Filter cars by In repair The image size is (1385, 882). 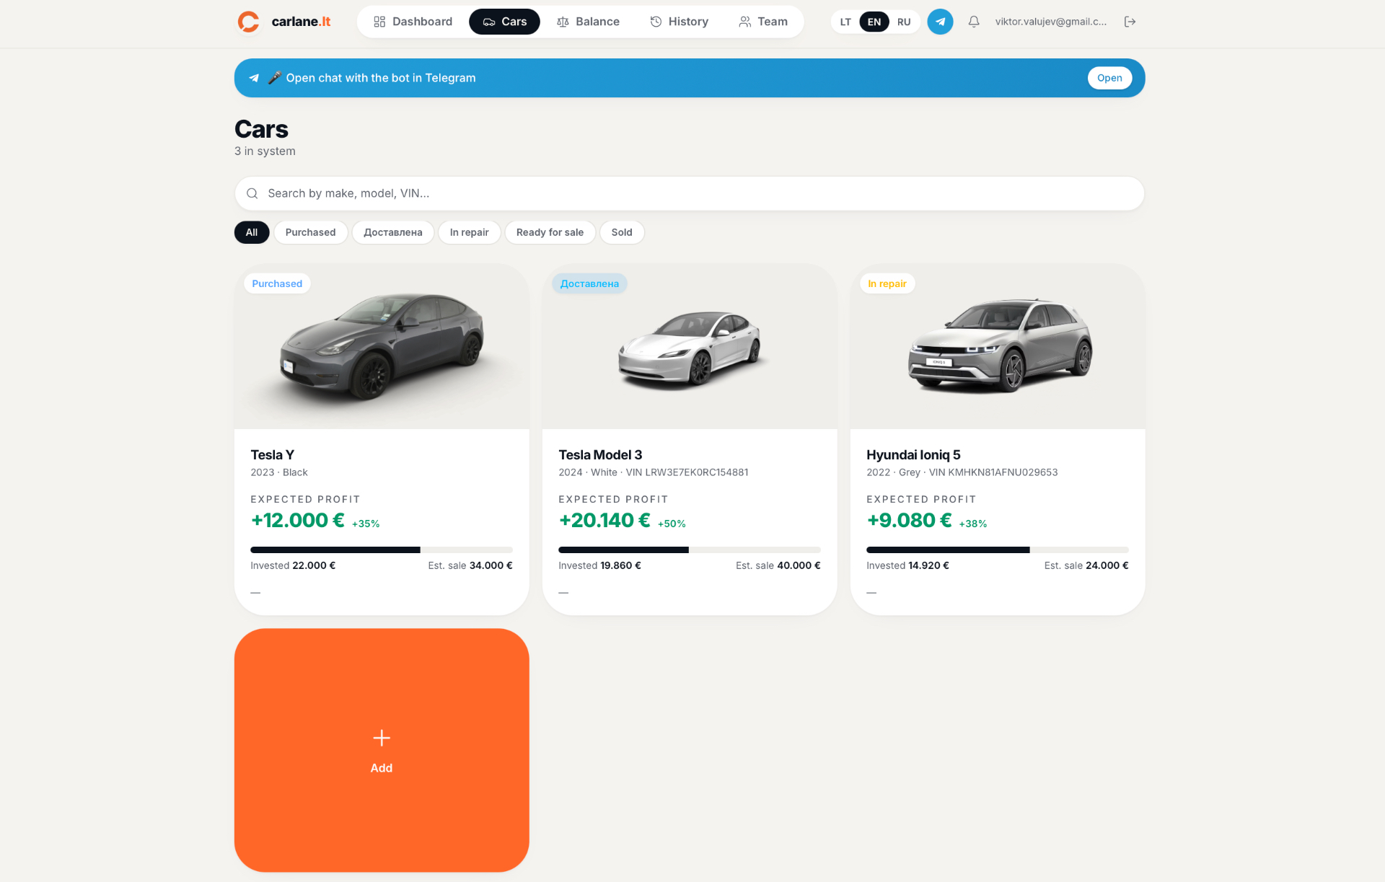pyautogui.click(x=470, y=232)
